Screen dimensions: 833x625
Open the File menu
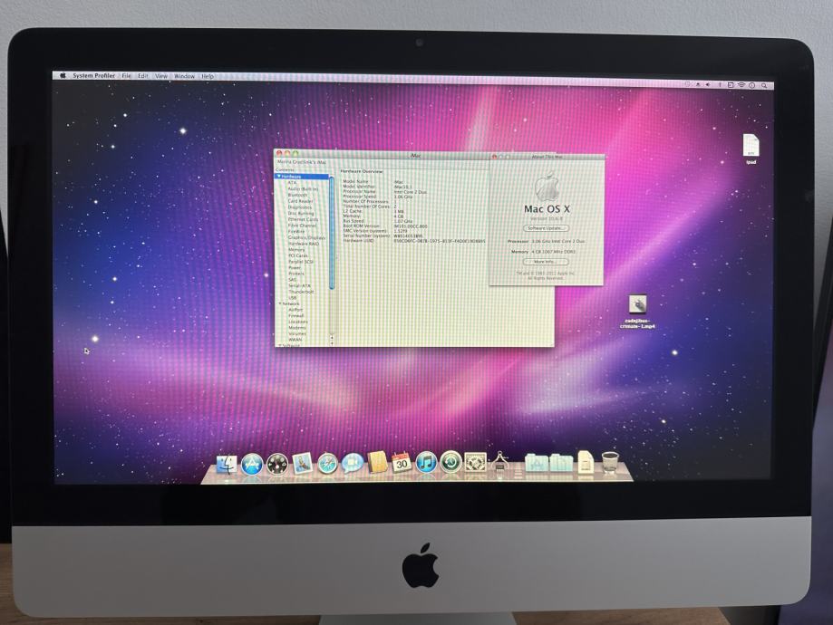point(126,76)
